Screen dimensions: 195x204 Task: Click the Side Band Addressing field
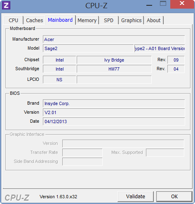[x=82, y=162]
